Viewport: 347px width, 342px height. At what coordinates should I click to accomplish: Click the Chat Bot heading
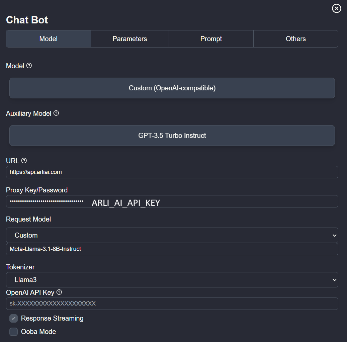click(x=27, y=20)
